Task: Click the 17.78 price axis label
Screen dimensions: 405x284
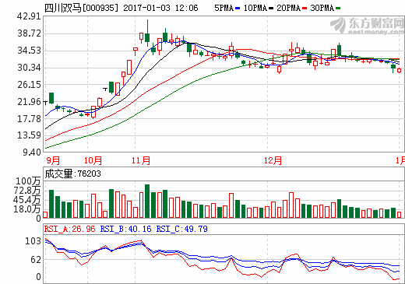Action: (x=29, y=119)
